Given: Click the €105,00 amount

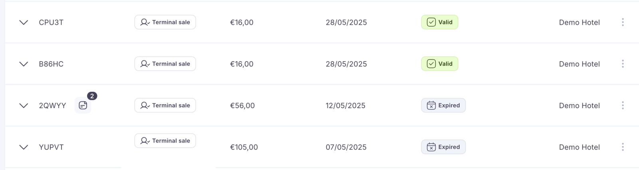Looking at the screenshot, I should tap(244, 147).
